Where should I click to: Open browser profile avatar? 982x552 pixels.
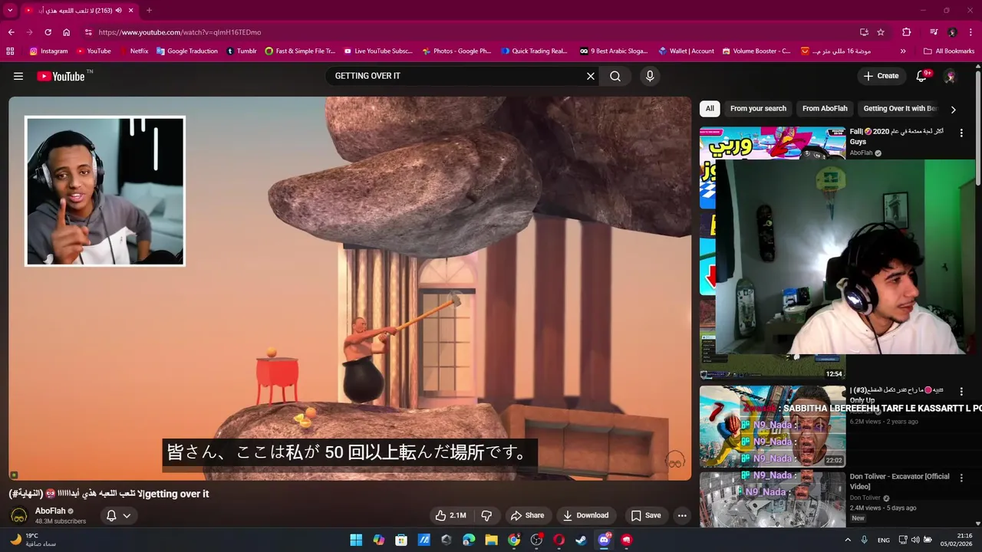click(x=952, y=32)
